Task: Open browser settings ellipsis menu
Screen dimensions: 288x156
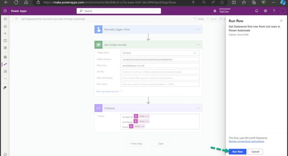Action: [x=274, y=2]
